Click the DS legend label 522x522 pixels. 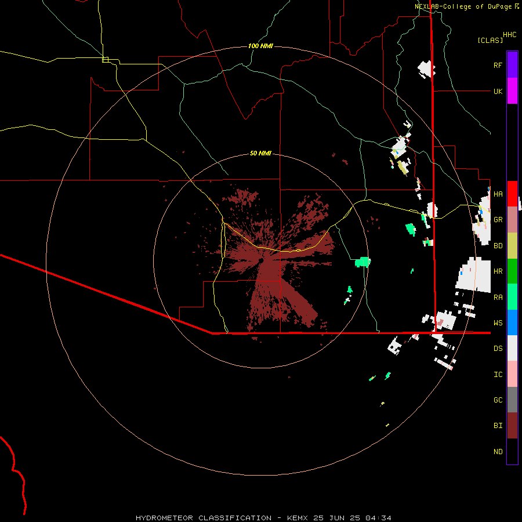click(x=498, y=349)
